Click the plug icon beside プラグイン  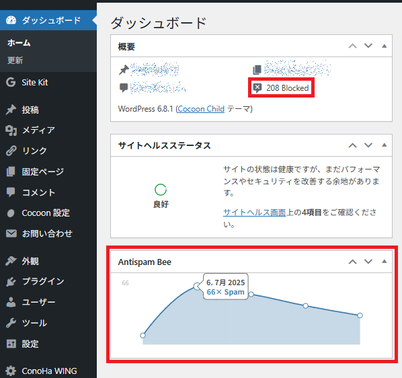[11, 282]
